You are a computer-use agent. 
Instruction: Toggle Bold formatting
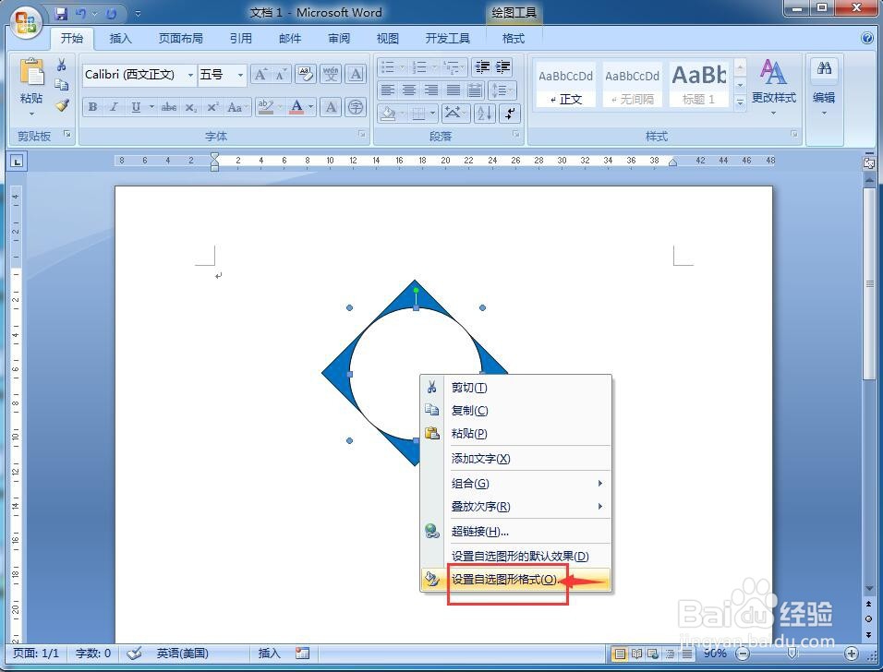pos(93,107)
